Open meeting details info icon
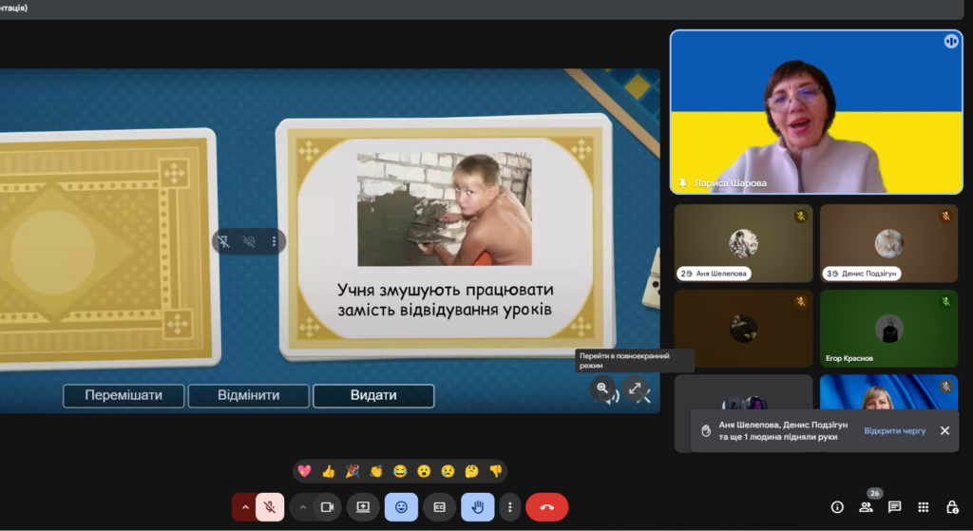 [x=837, y=507]
